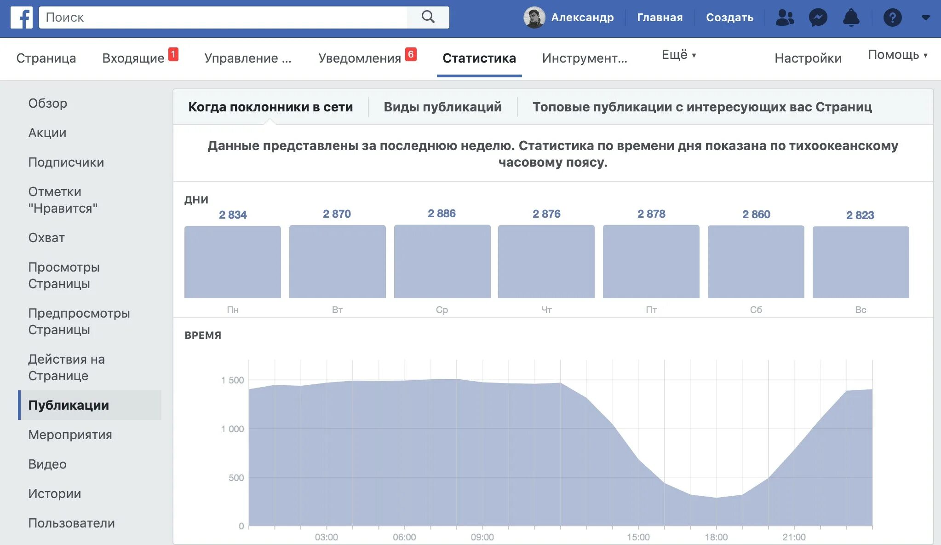The width and height of the screenshot is (941, 545).
Task: Switch to the Виды публикаций tab
Action: 442,107
